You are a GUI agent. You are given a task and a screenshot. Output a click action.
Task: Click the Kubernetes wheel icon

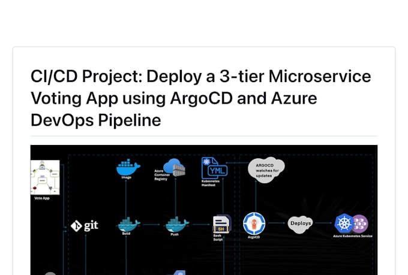(x=344, y=223)
